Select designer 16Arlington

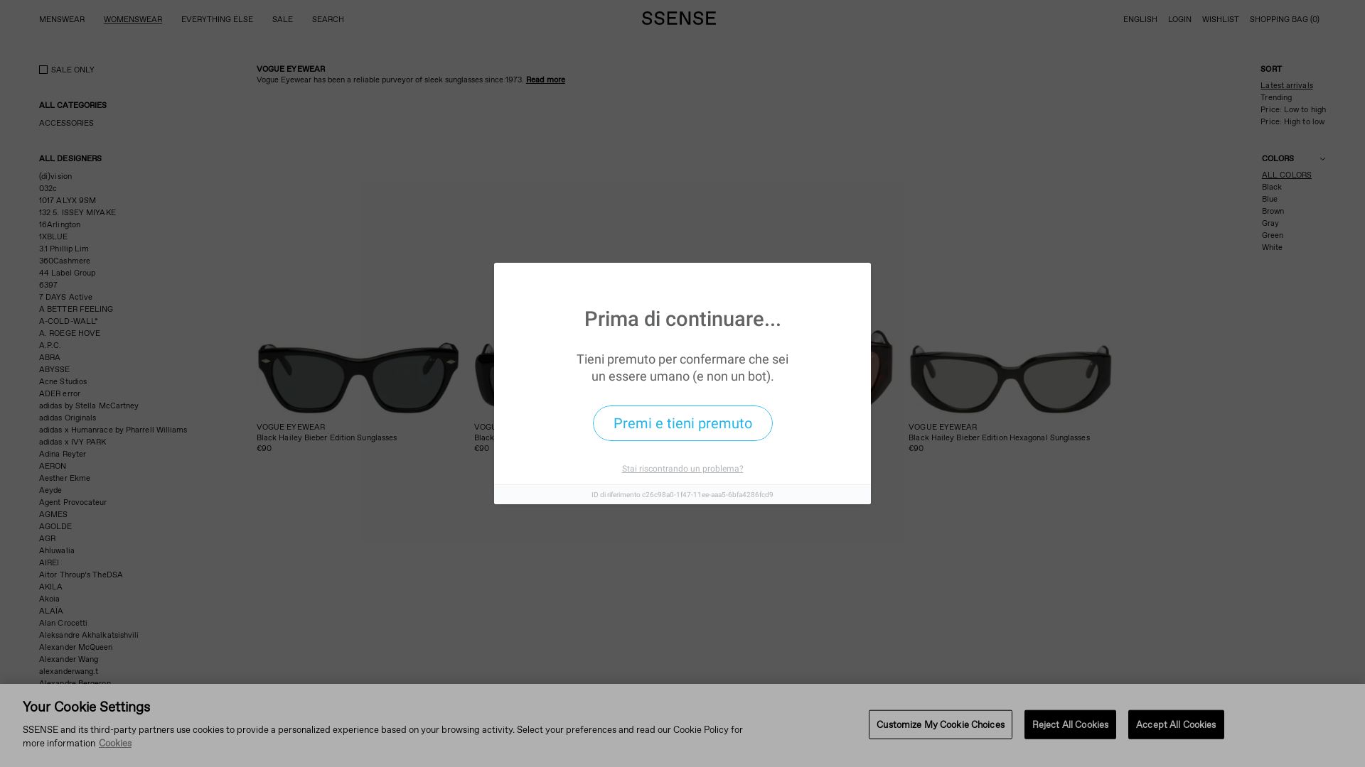(x=60, y=224)
